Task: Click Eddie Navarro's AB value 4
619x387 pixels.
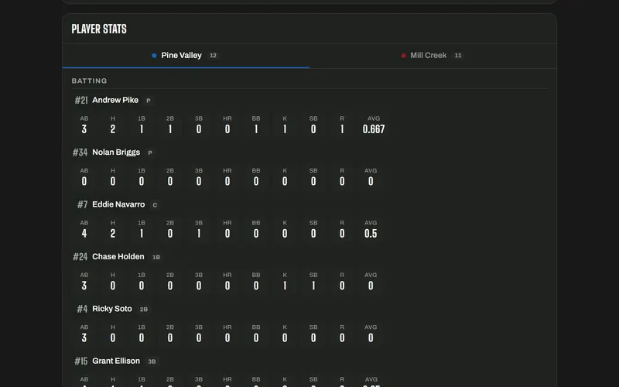Action: tap(84, 234)
